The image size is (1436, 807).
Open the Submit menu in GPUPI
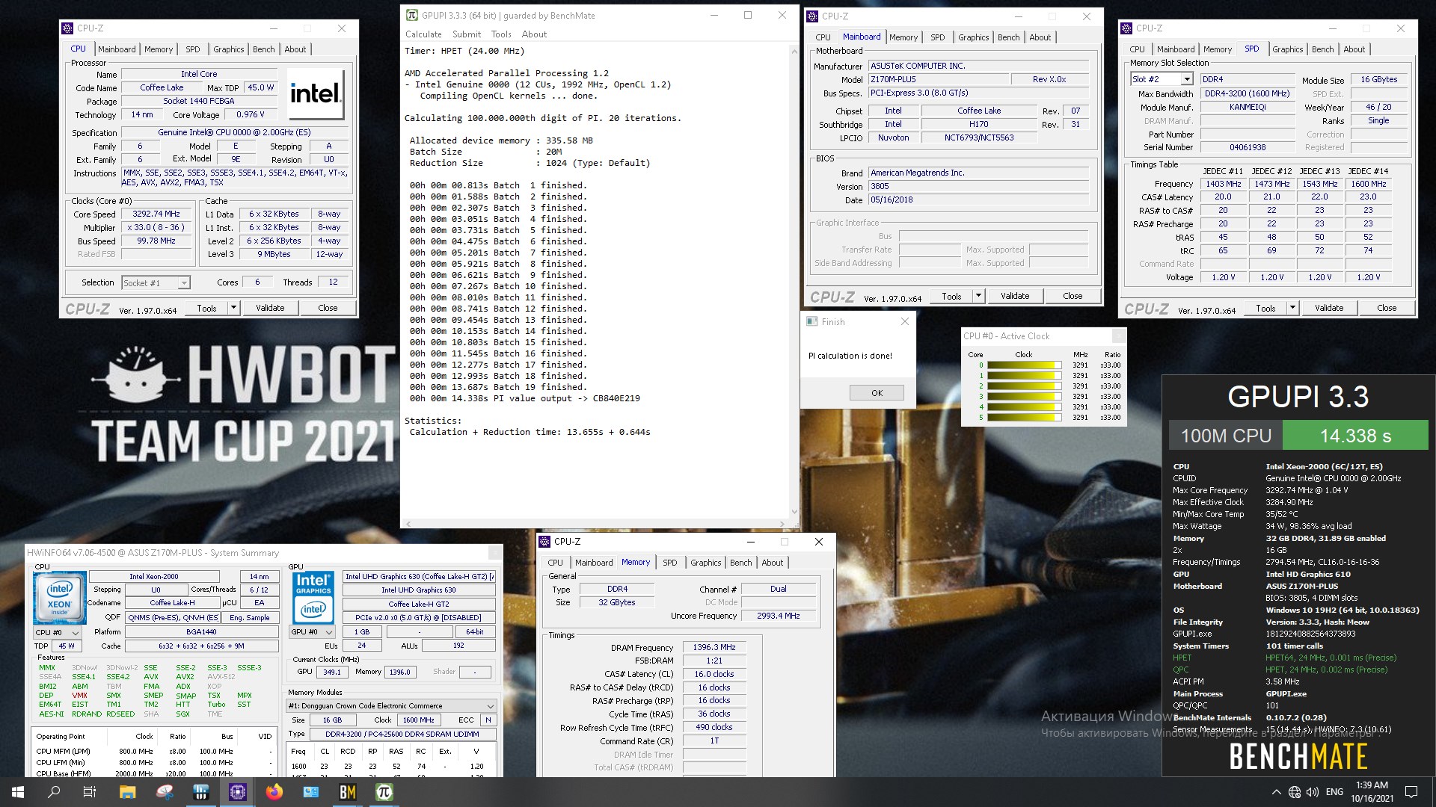point(467,34)
